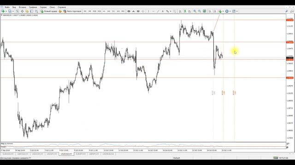Expand the Indicators dropdown arrow
The height and width of the screenshot is (165, 295).
pos(223,11)
